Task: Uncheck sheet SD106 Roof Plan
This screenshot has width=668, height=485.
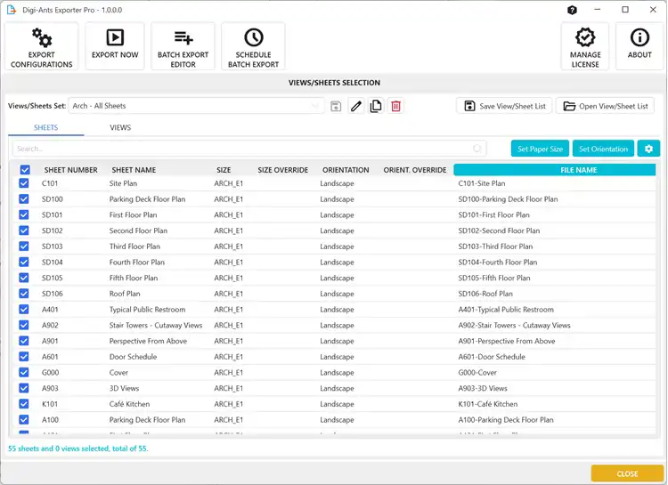Action: coord(24,294)
